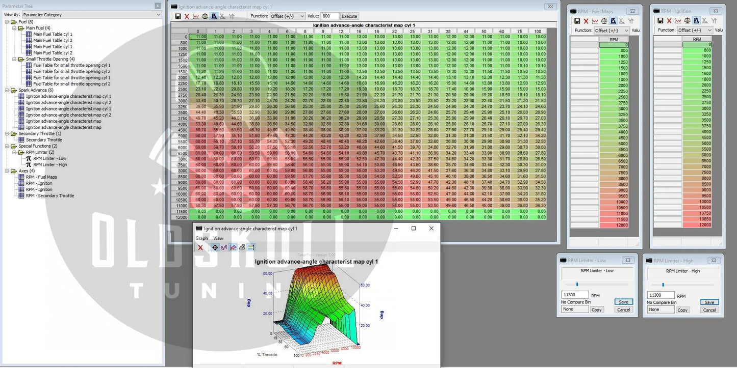Open the Function dropdown in the RPM - Fuel Maps window
This screenshot has height=368, width=737.
[612, 30]
